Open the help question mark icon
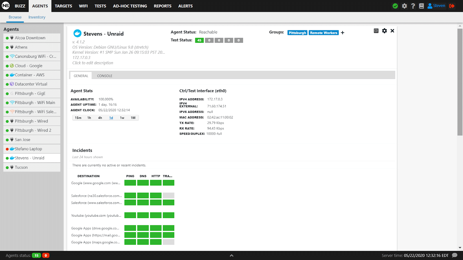Image resolution: width=463 pixels, height=260 pixels. (413, 6)
